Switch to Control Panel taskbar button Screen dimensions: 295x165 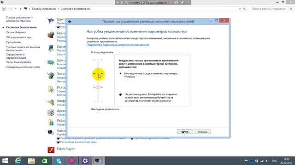click(98, 161)
